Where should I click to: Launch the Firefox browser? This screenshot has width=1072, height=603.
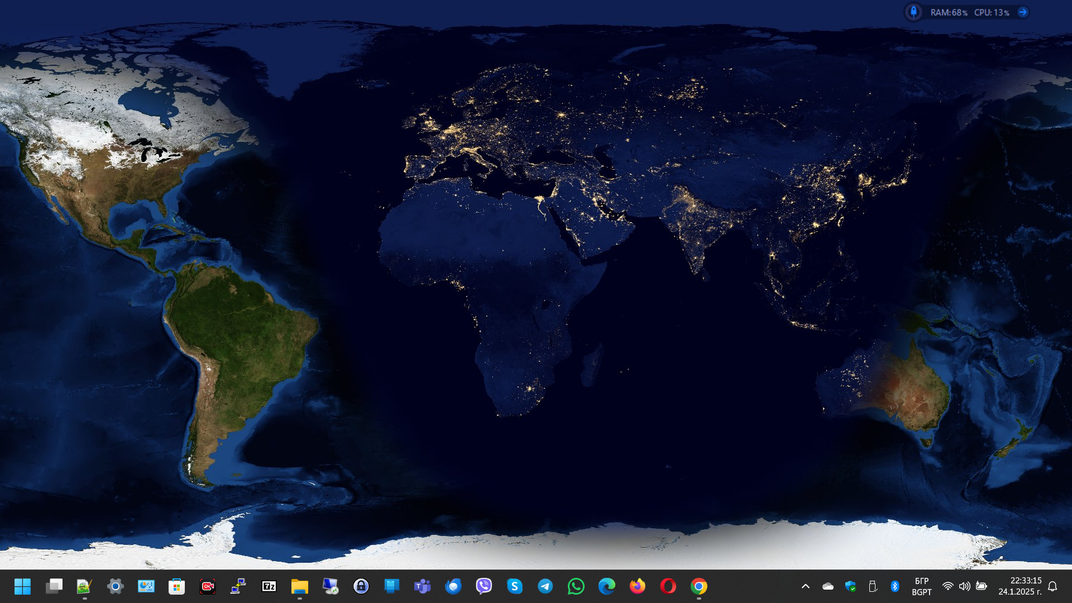click(x=638, y=586)
